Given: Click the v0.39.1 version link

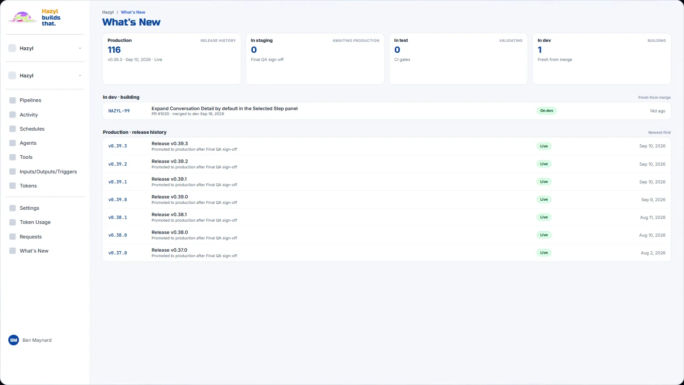Looking at the screenshot, I should pyautogui.click(x=117, y=182).
